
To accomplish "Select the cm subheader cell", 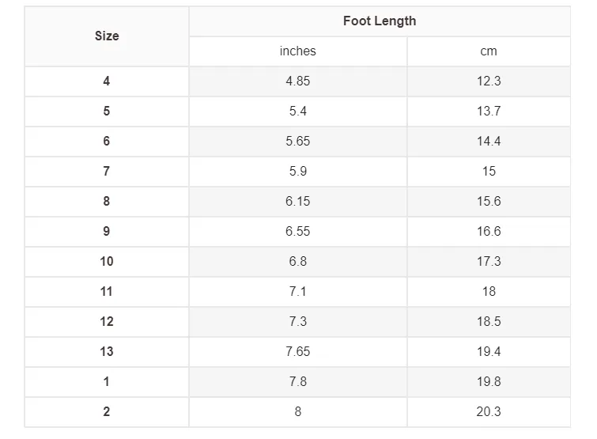I will (489, 51).
